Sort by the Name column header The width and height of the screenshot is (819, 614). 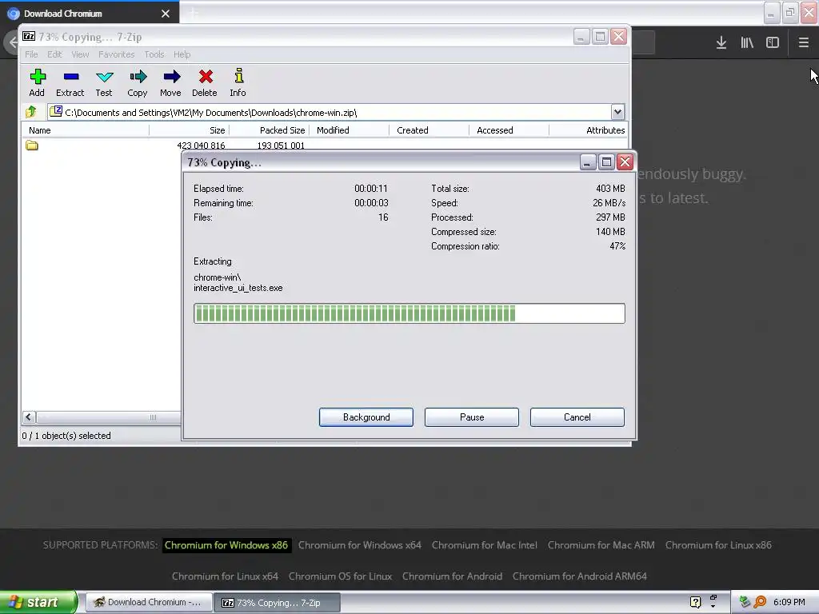pos(85,130)
